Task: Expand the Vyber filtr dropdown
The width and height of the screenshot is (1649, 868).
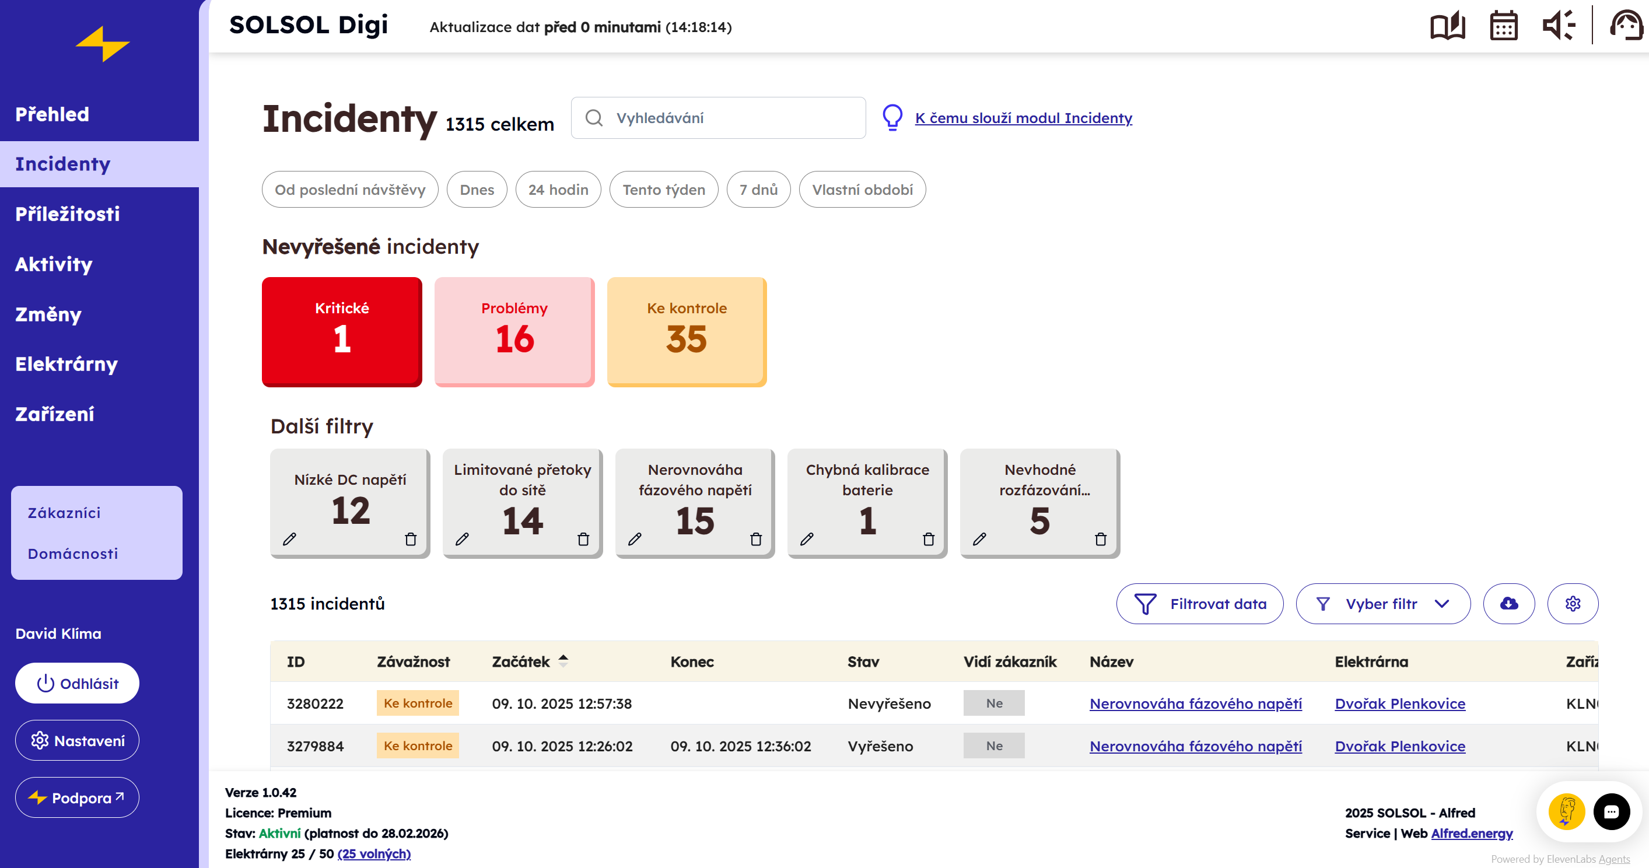Action: (x=1382, y=603)
